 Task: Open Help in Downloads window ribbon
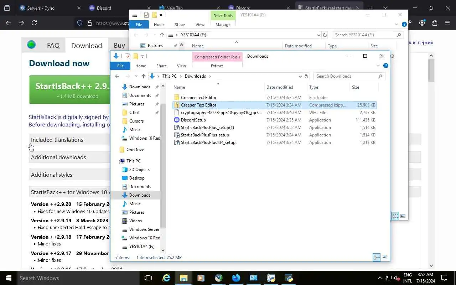(385, 66)
